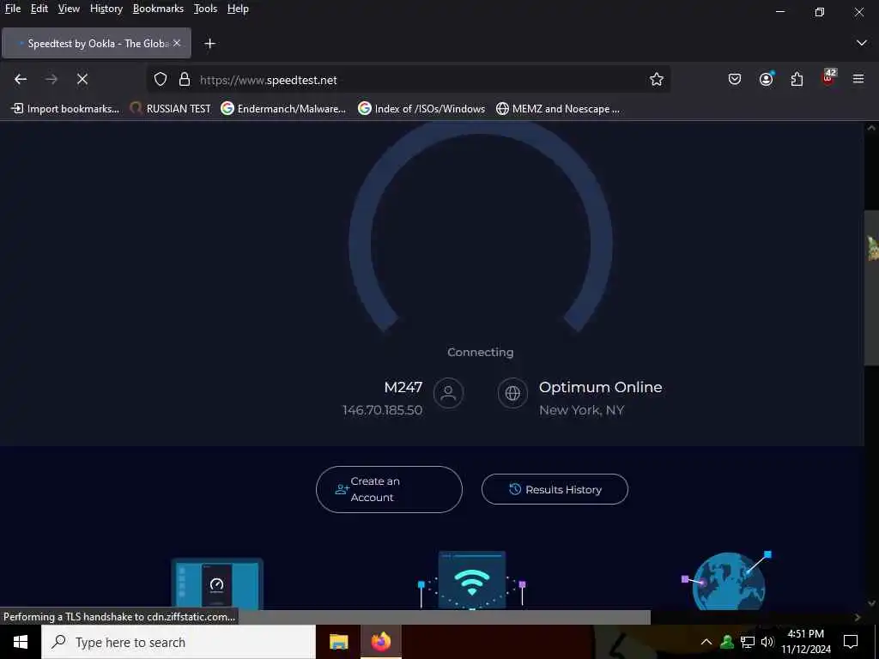Save to Pocket icon in toolbar
879x659 pixels.
735,80
